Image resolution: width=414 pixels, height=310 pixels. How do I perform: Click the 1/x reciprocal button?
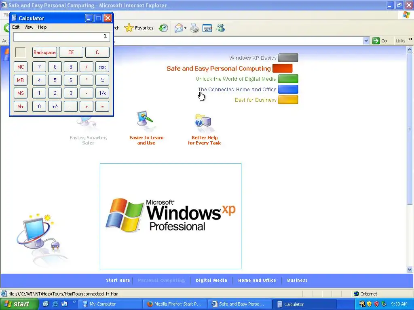[102, 93]
